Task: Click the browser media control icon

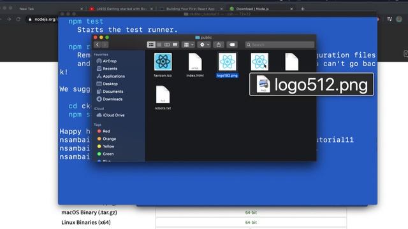Action: coord(390,19)
